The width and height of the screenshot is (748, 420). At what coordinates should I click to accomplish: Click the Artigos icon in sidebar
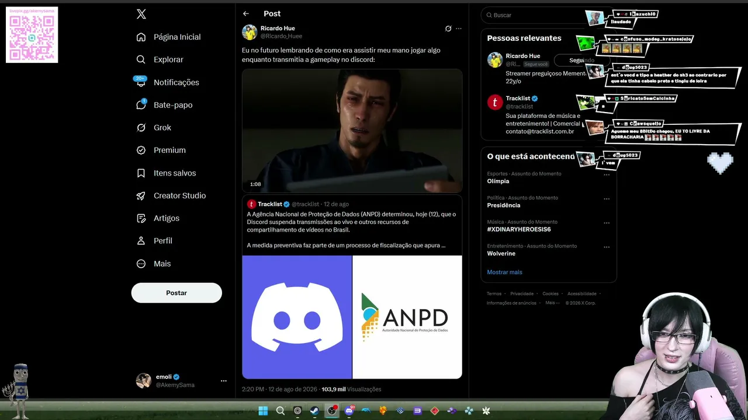pos(141,218)
